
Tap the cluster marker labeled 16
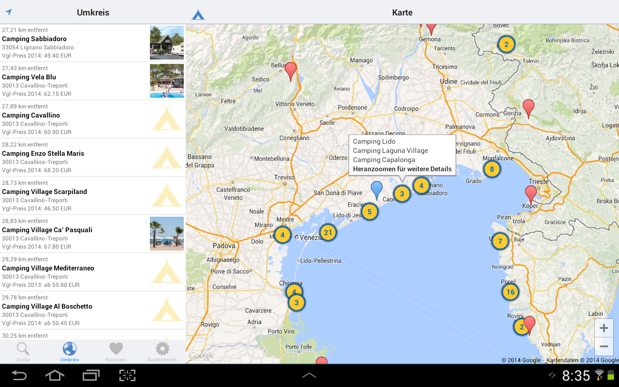[x=510, y=292]
